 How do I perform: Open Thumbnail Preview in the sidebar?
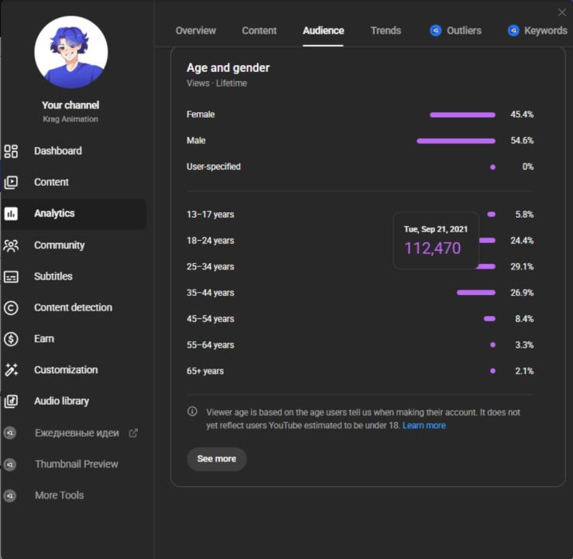pos(76,464)
